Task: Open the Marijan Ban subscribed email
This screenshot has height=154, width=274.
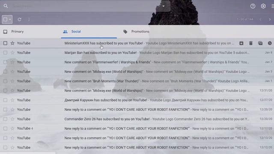Action: tap(137, 53)
